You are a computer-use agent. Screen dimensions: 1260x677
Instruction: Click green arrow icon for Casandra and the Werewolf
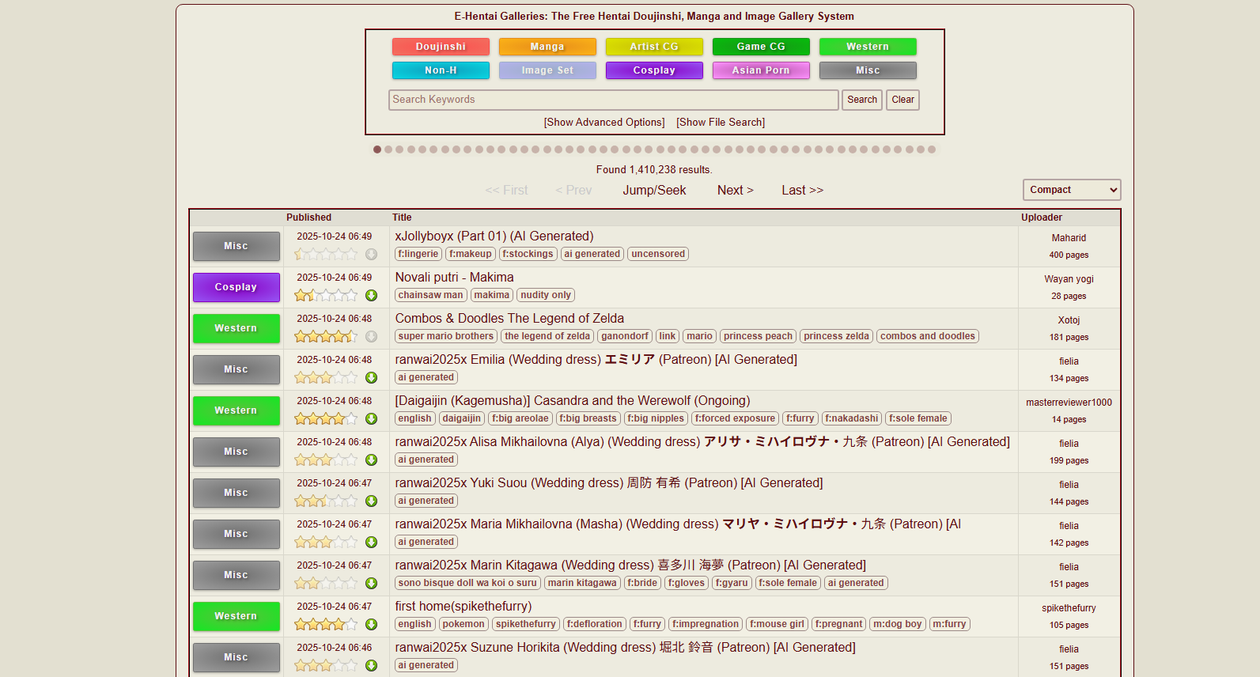tap(371, 419)
